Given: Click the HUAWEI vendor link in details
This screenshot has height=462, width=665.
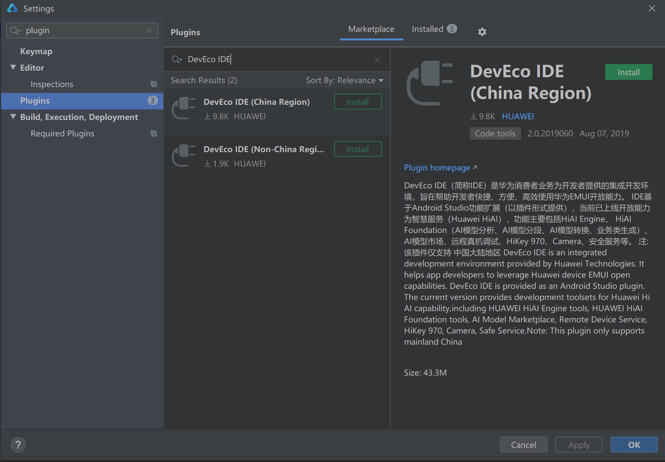Looking at the screenshot, I should 518,116.
